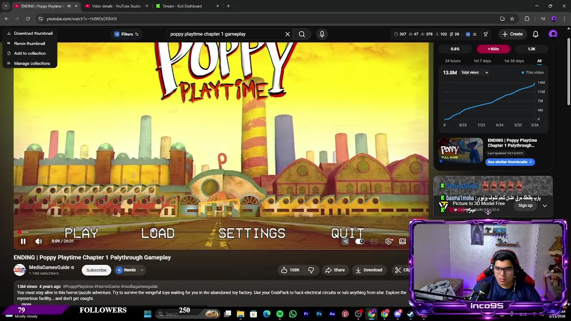Switch stats to 1st 7 days tab
571x321 pixels.
coord(482,61)
